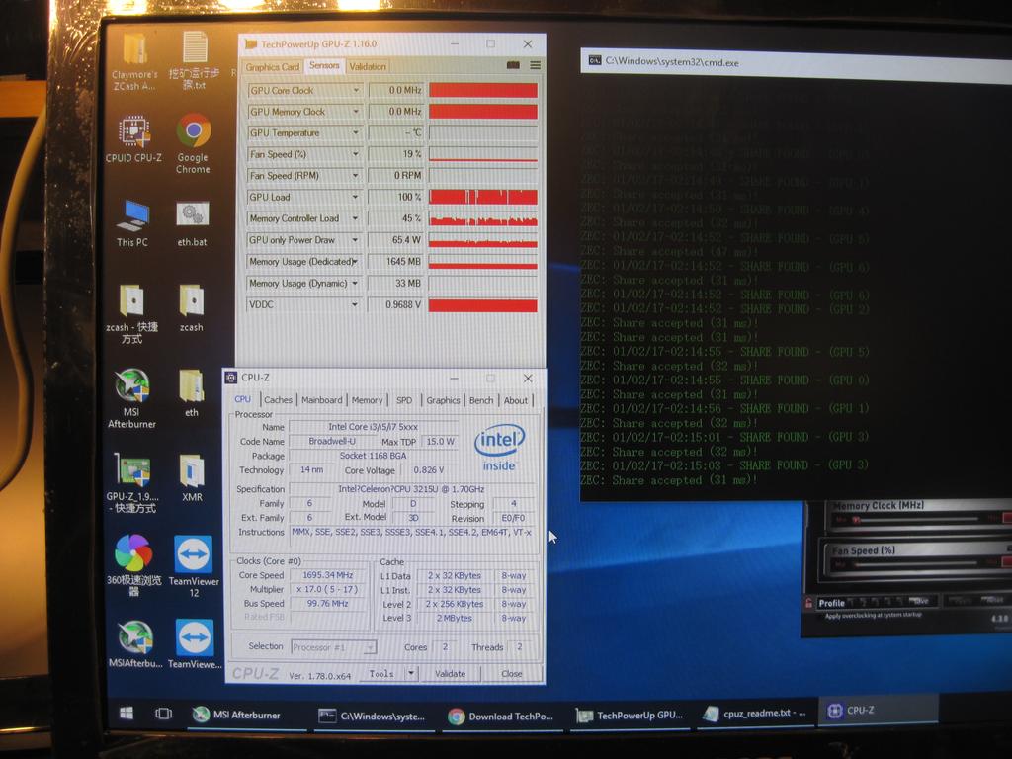Click the TechPowerUp GPU... taskbar button

[629, 716]
